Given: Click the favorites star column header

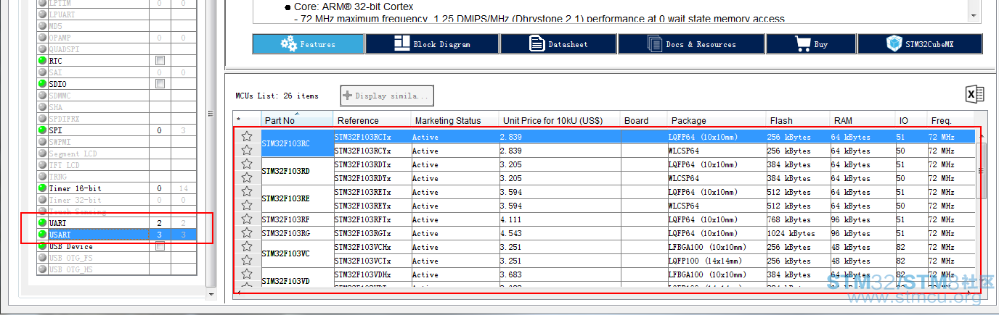Looking at the screenshot, I should tap(247, 120).
